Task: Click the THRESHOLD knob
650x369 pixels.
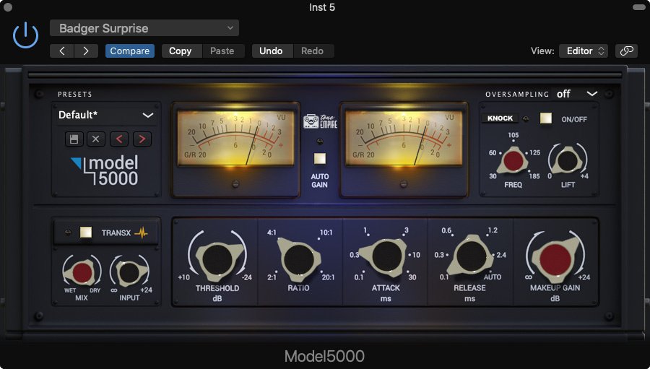Action: 217,259
